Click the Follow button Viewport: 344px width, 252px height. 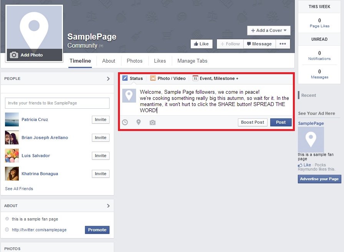tap(230, 44)
